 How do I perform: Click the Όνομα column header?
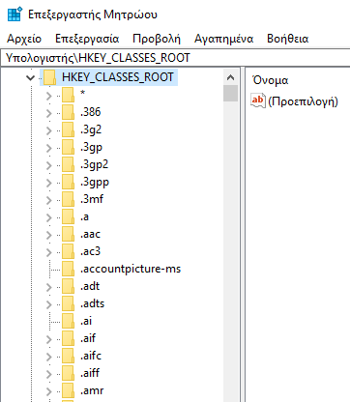pos(271,80)
